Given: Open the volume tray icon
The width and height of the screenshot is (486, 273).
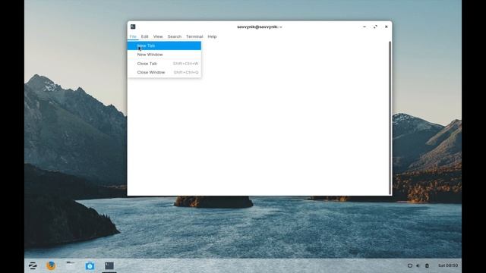Looking at the screenshot, I should tap(418, 265).
